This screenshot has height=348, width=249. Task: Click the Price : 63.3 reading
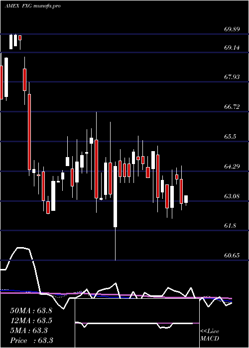coord(31,340)
